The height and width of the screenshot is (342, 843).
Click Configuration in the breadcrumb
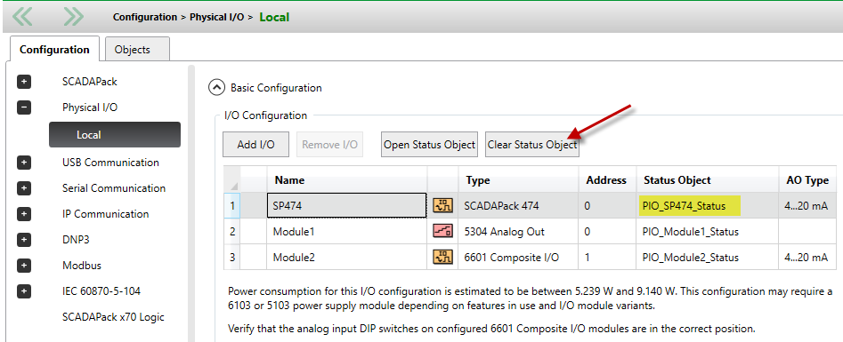[x=144, y=17]
